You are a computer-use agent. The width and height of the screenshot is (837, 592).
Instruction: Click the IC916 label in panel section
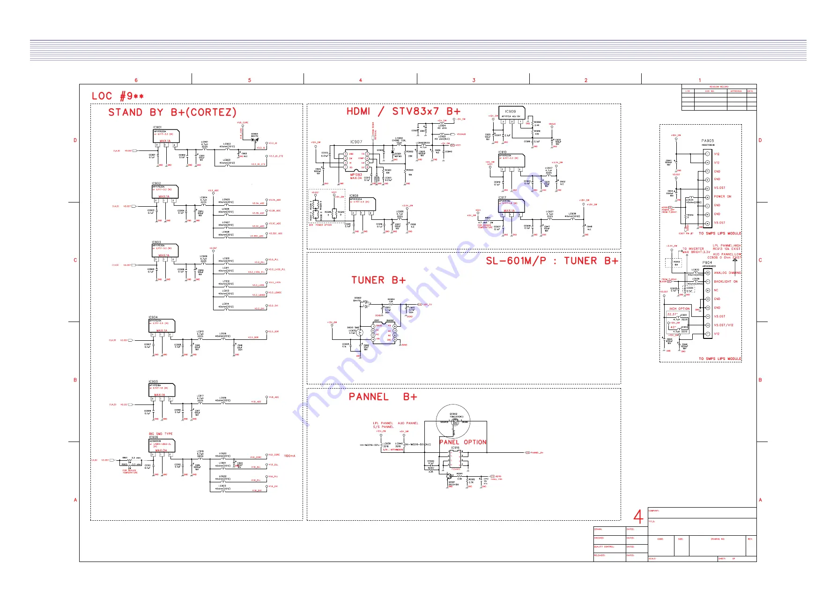[455, 448]
